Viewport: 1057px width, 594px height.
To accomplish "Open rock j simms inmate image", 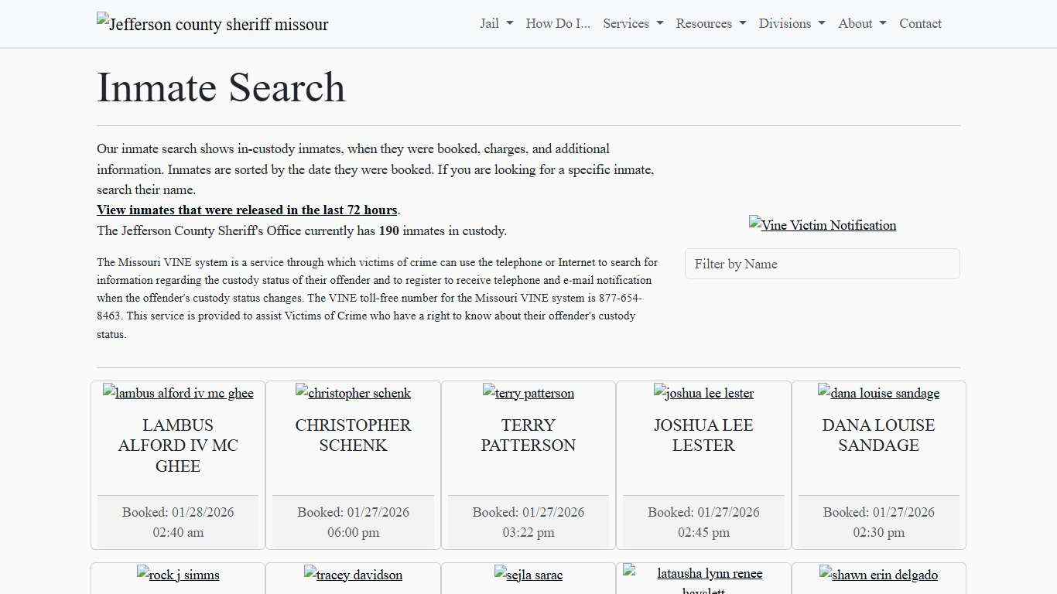I will (177, 575).
